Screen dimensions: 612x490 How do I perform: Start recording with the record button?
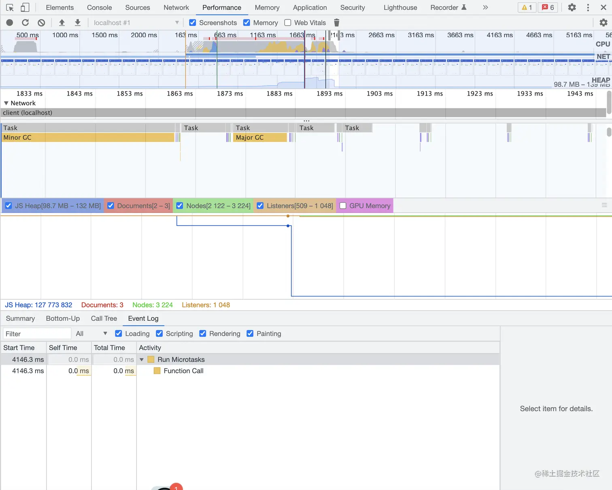(x=10, y=23)
